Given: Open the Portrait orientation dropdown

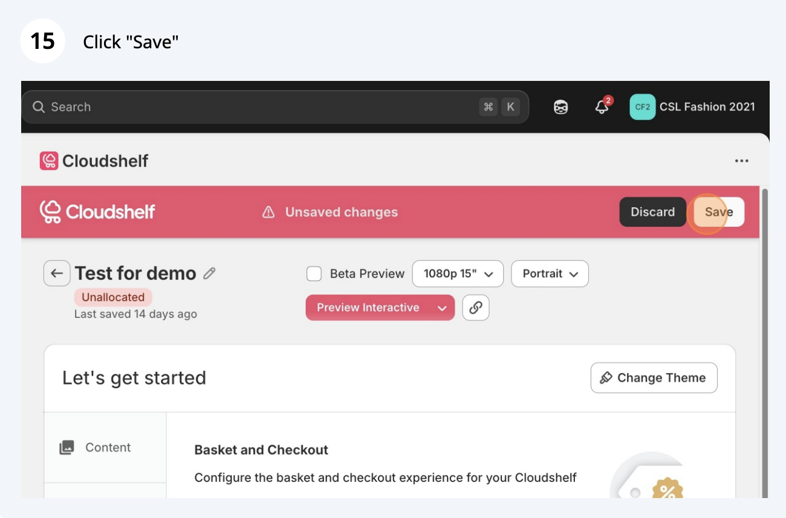Looking at the screenshot, I should (x=550, y=273).
